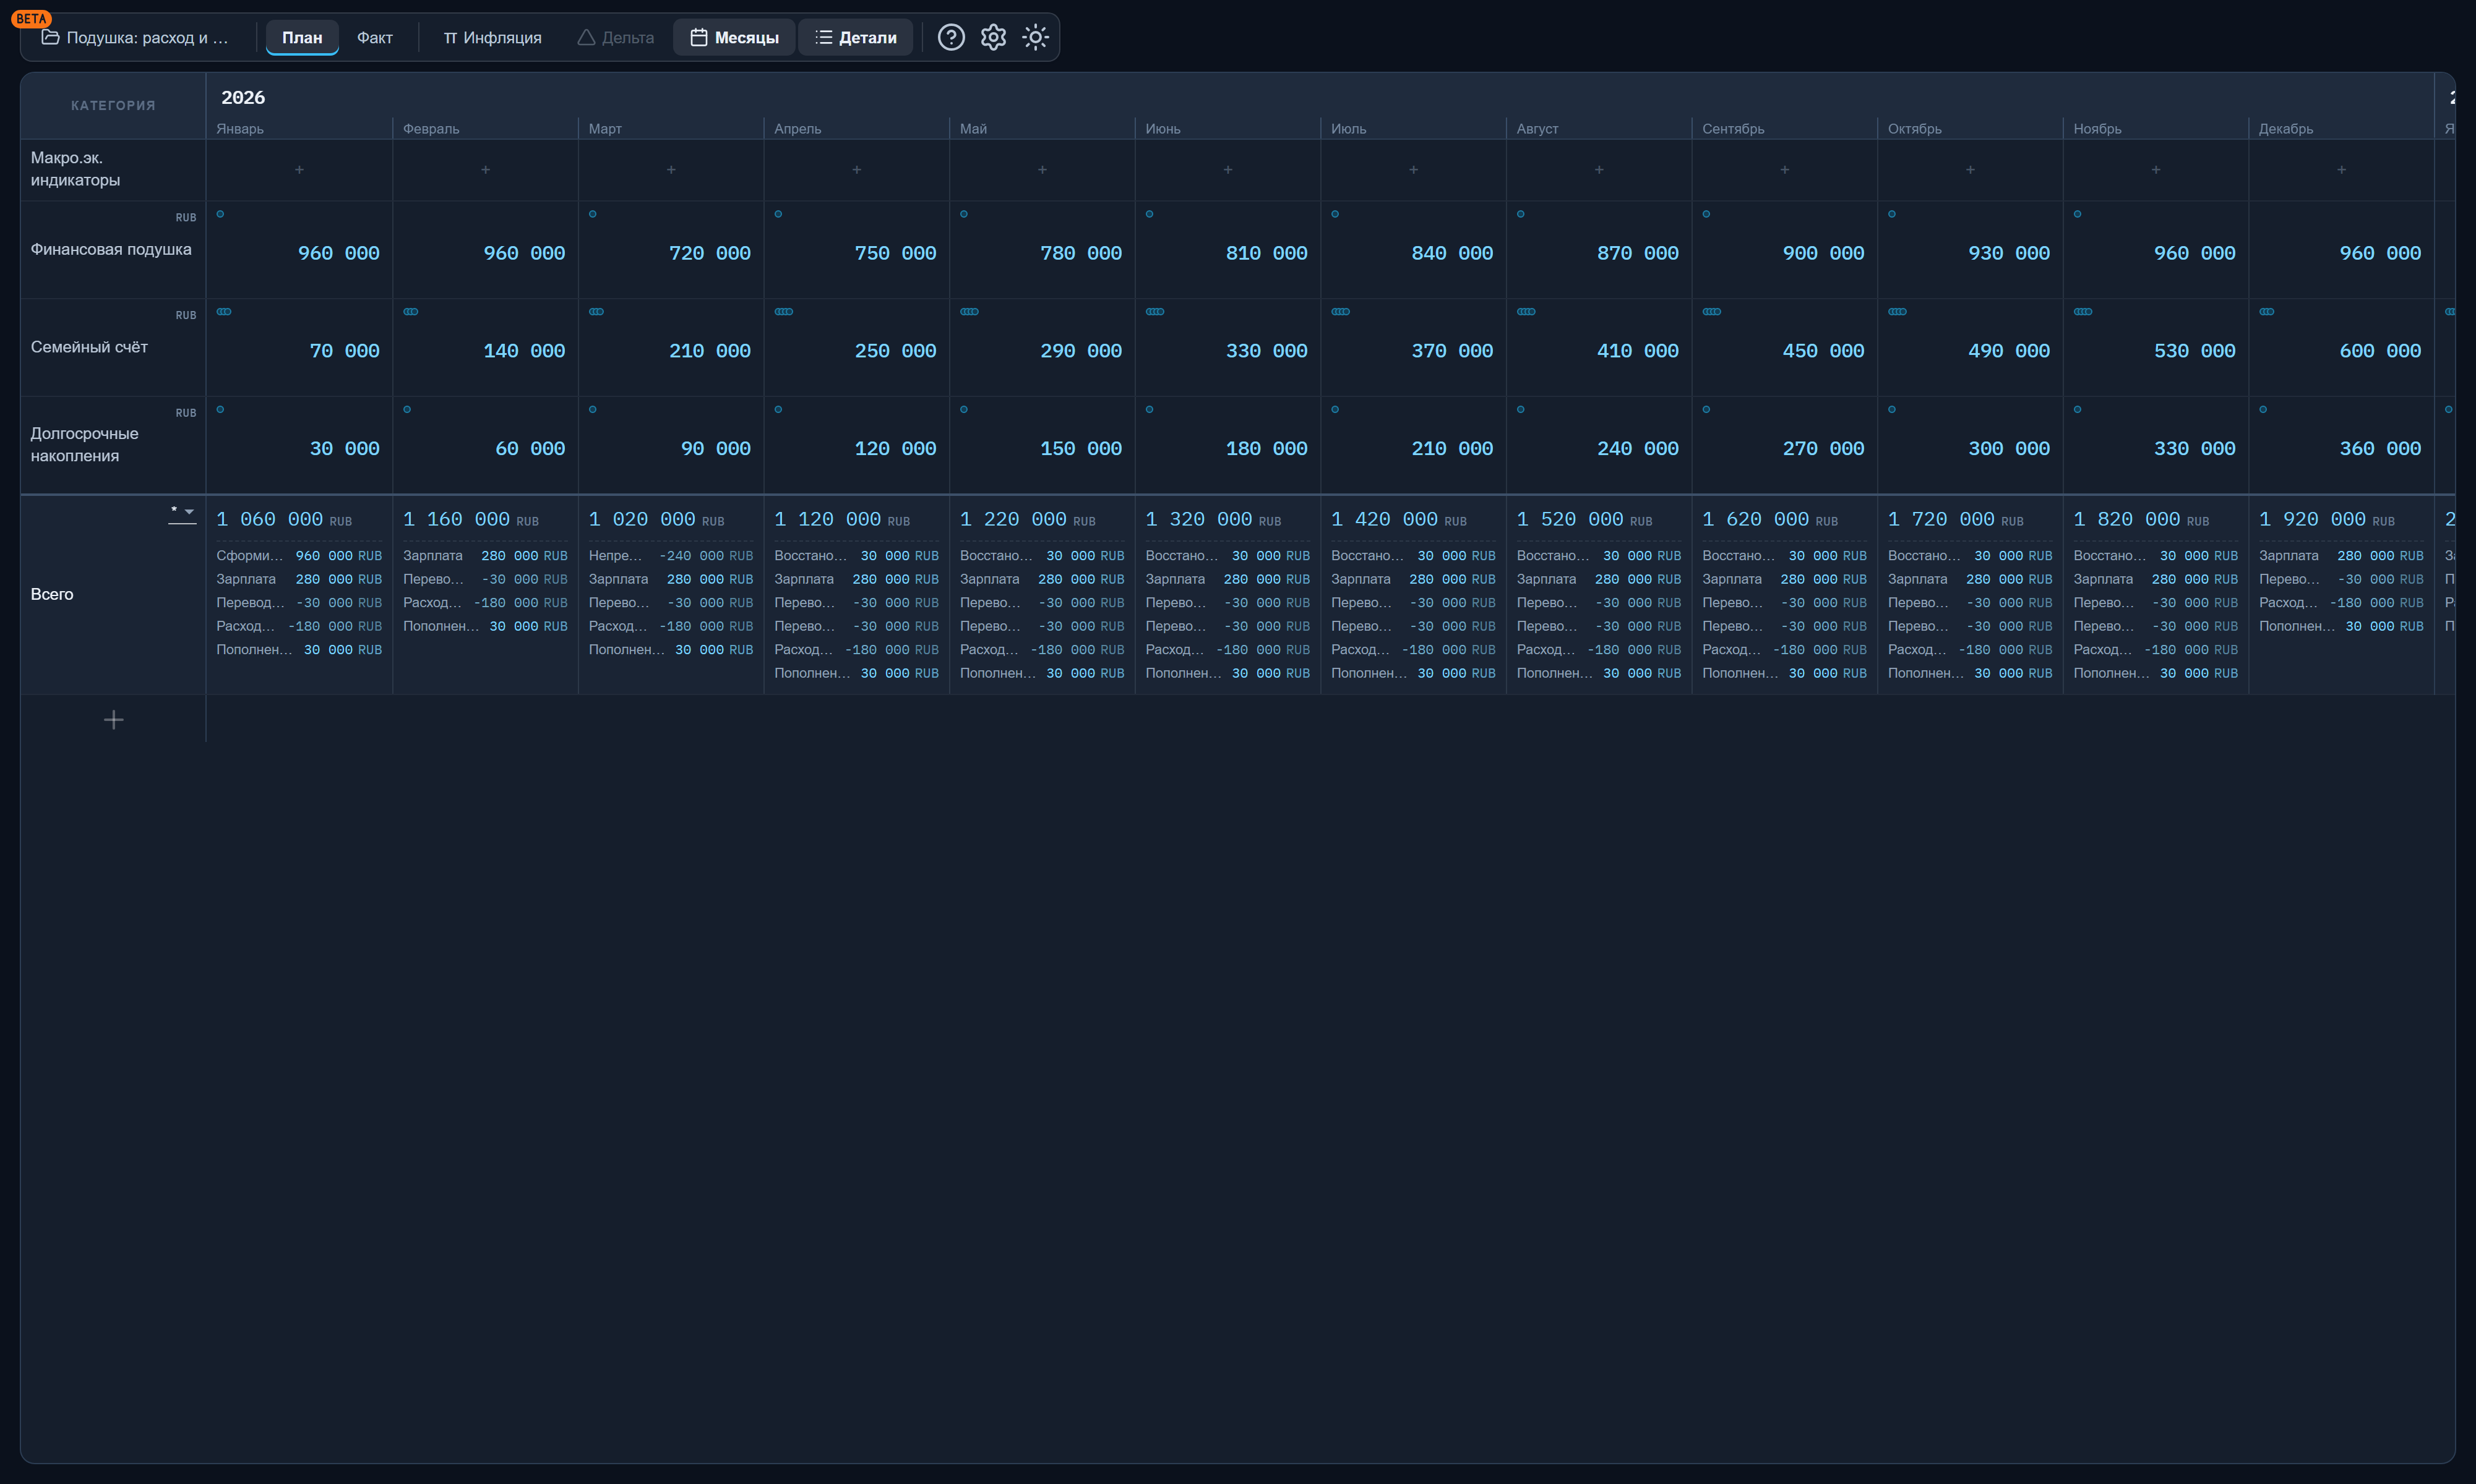Screen dimensions: 2476x1484
Task: Click the Финансовая подушка value 870 000 for Август
Action: click(1638, 253)
